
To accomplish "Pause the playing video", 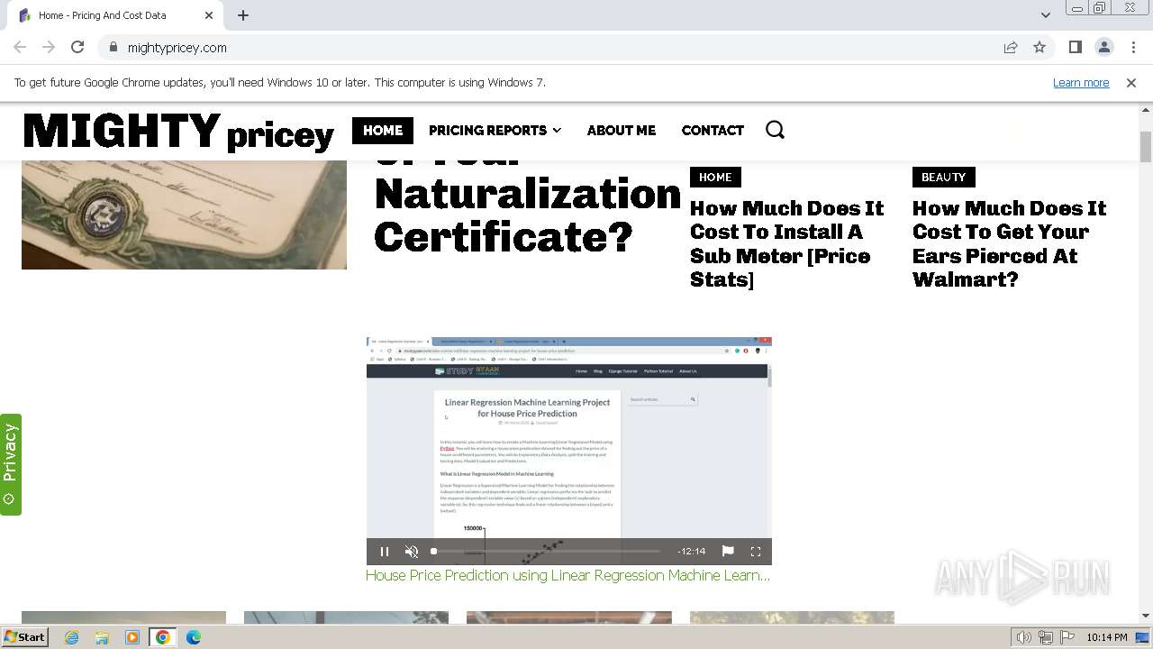I will 385,552.
